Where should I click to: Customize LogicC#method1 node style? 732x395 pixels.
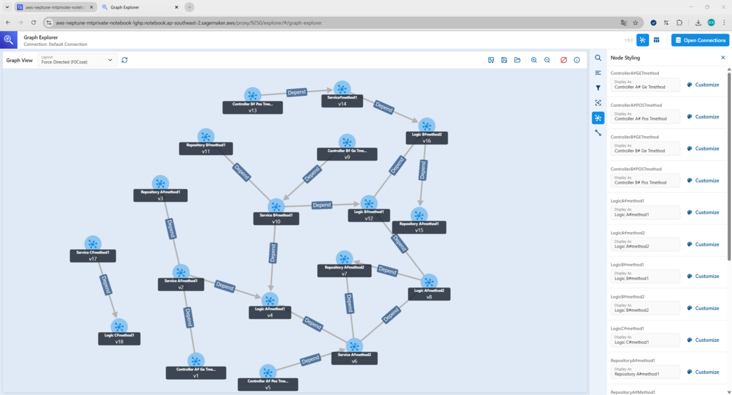703,340
